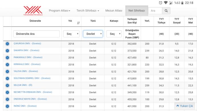Viewport: 197px width, 111px height.
Task: Click the Türü column header
Action: pos(93,21)
